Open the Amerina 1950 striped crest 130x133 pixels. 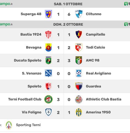[x=79, y=112]
